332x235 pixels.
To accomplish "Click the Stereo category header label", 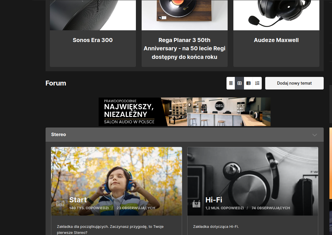I will 58,134.
